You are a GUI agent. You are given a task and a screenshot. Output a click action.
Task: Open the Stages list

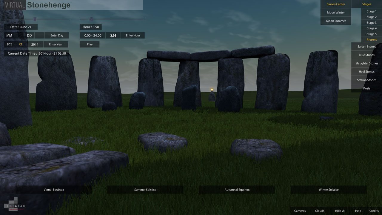tap(366, 4)
